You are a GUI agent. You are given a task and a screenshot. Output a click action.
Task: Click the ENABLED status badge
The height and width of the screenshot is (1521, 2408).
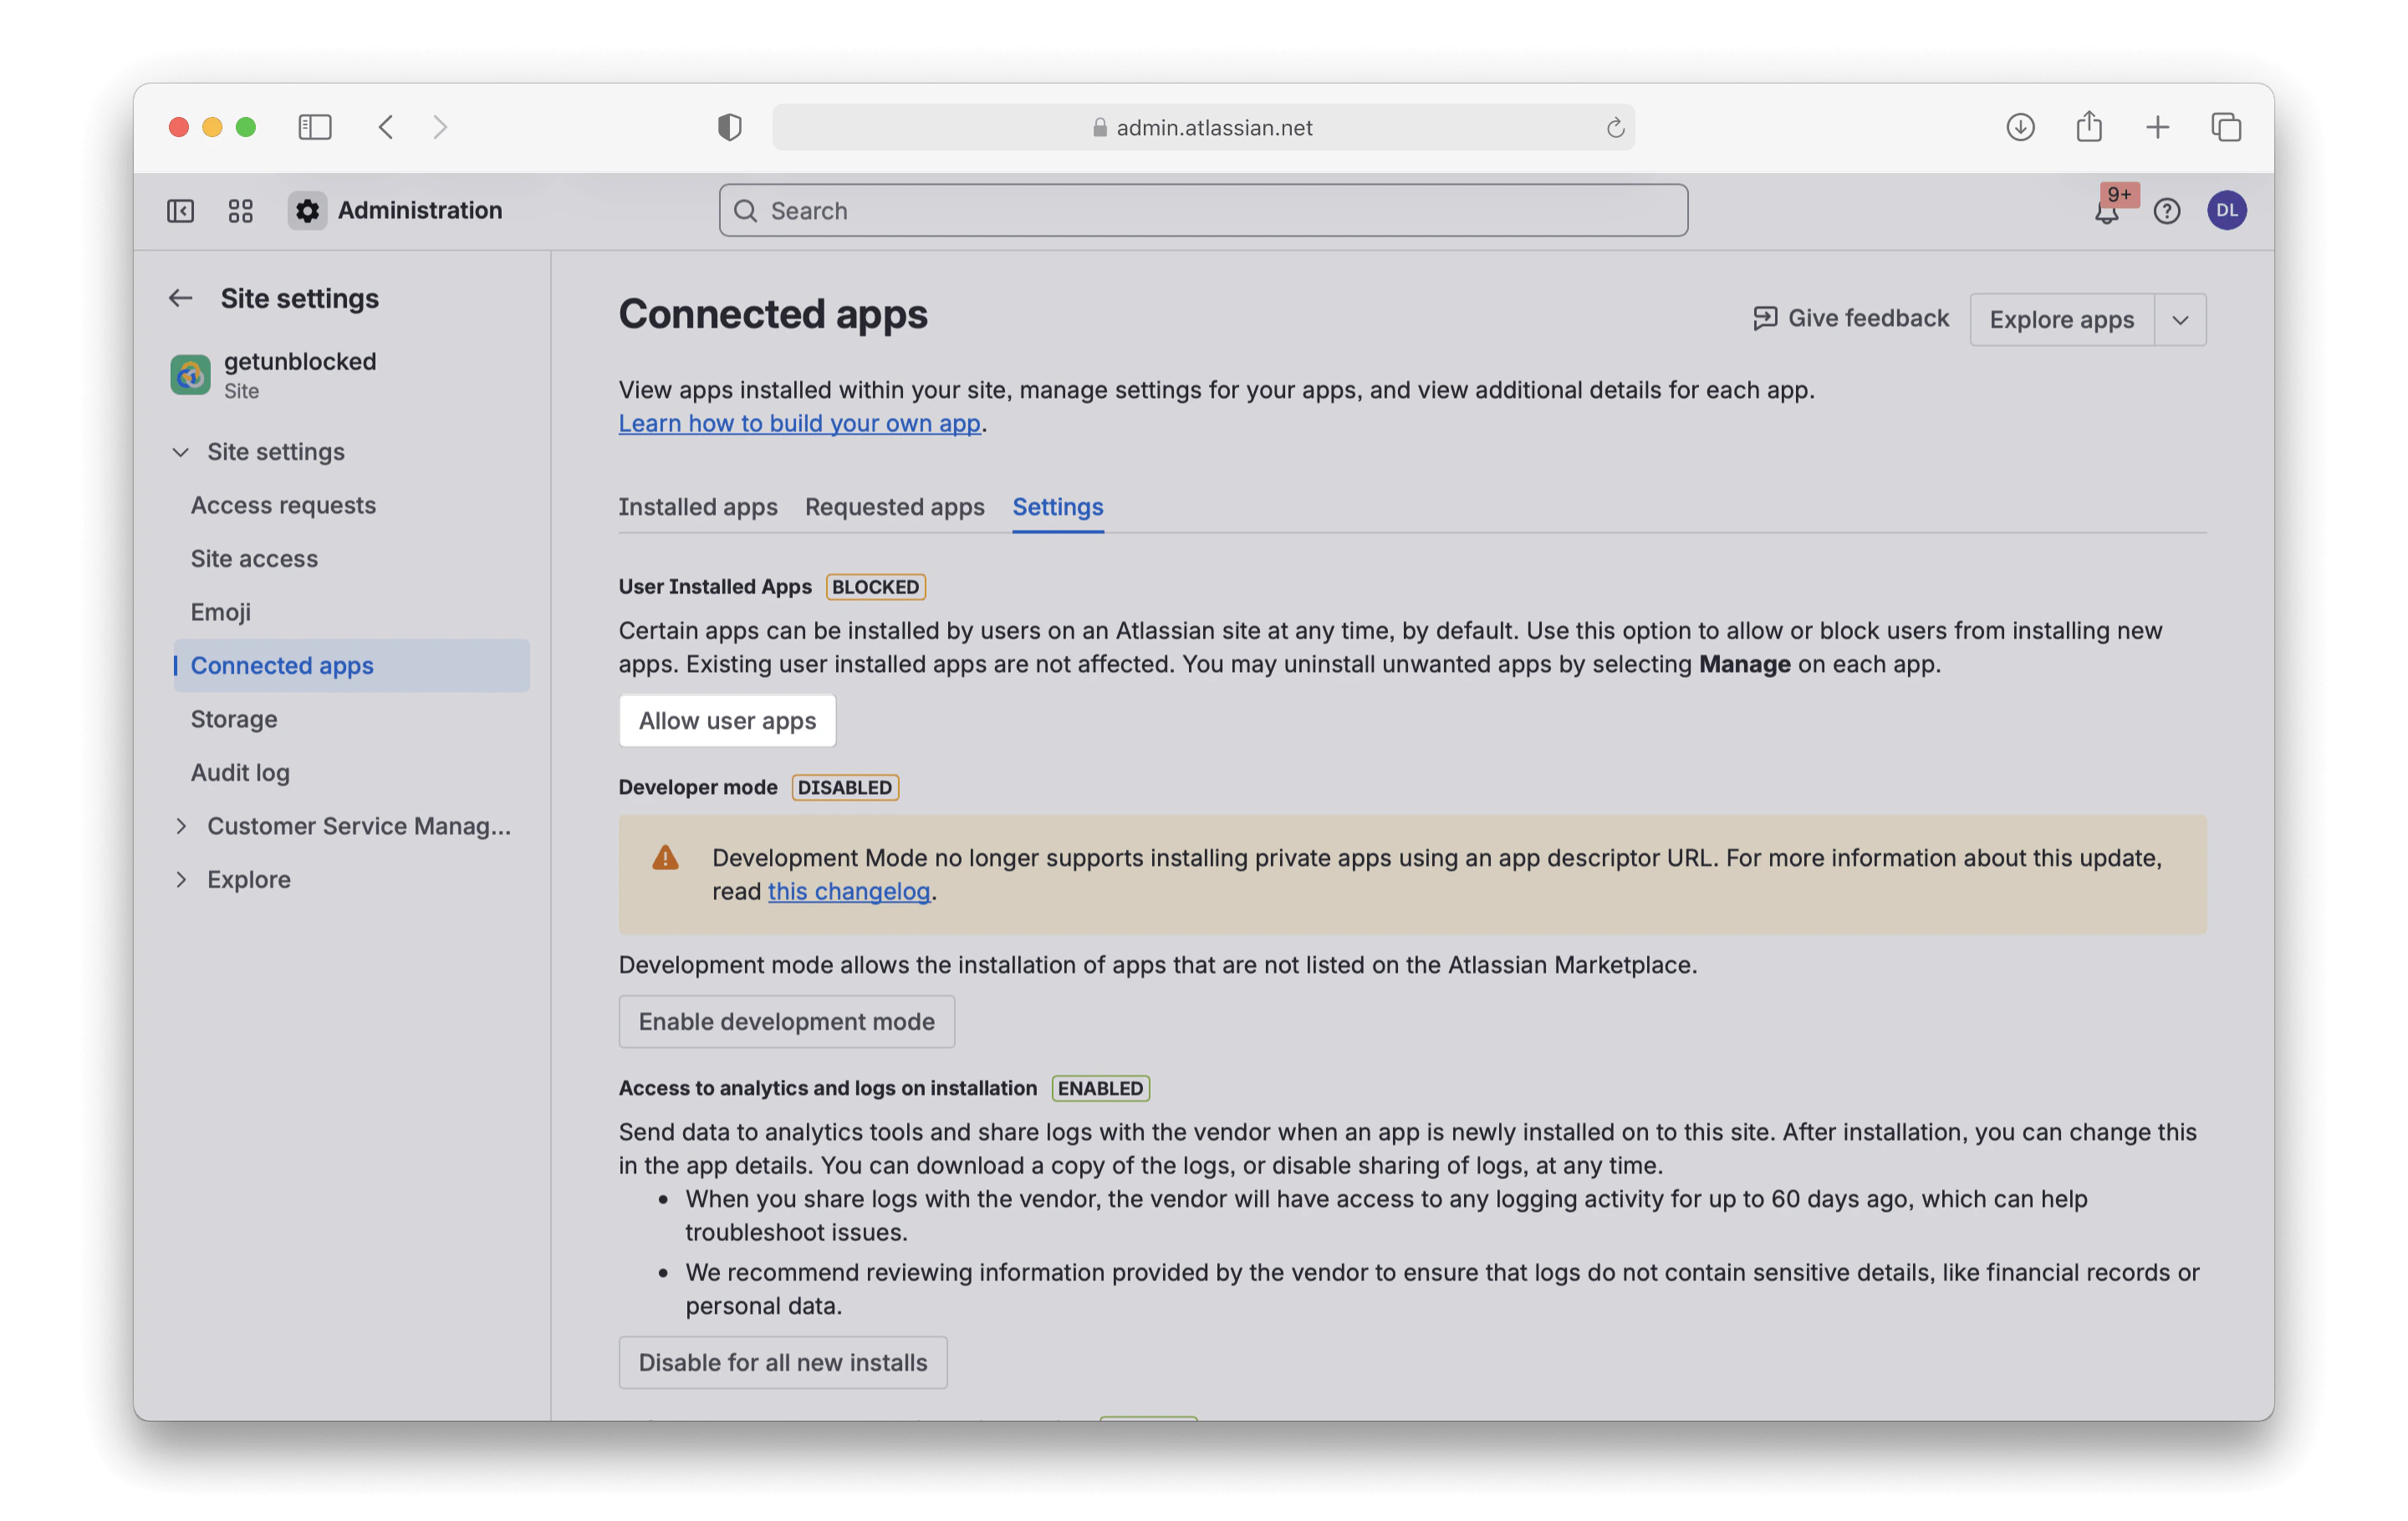pyautogui.click(x=1100, y=1088)
